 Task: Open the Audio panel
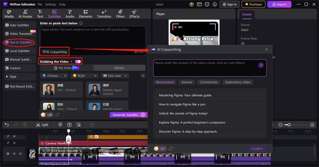(70, 14)
